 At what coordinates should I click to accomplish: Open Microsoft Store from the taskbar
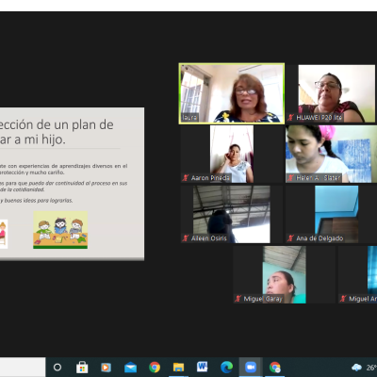coord(82,367)
